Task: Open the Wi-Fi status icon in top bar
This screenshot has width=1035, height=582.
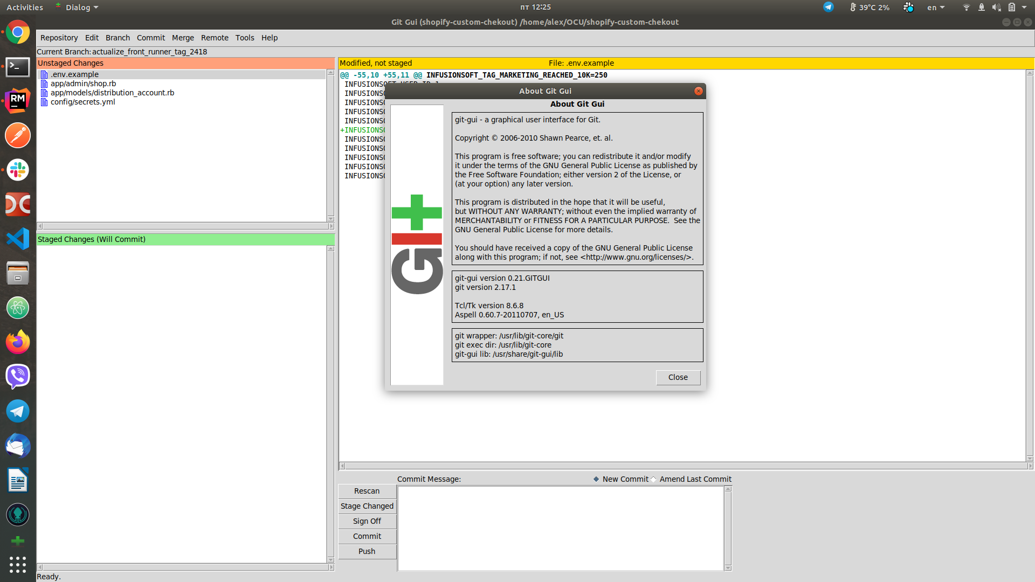Action: point(966,7)
